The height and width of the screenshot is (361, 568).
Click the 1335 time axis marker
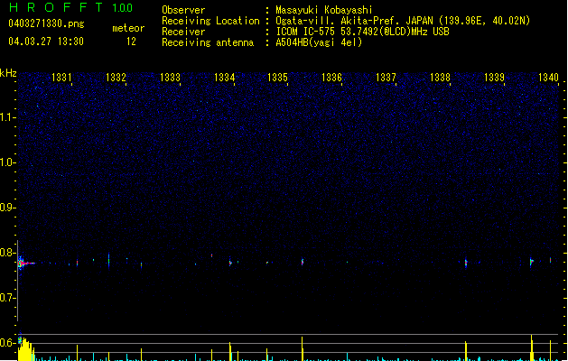277,78
